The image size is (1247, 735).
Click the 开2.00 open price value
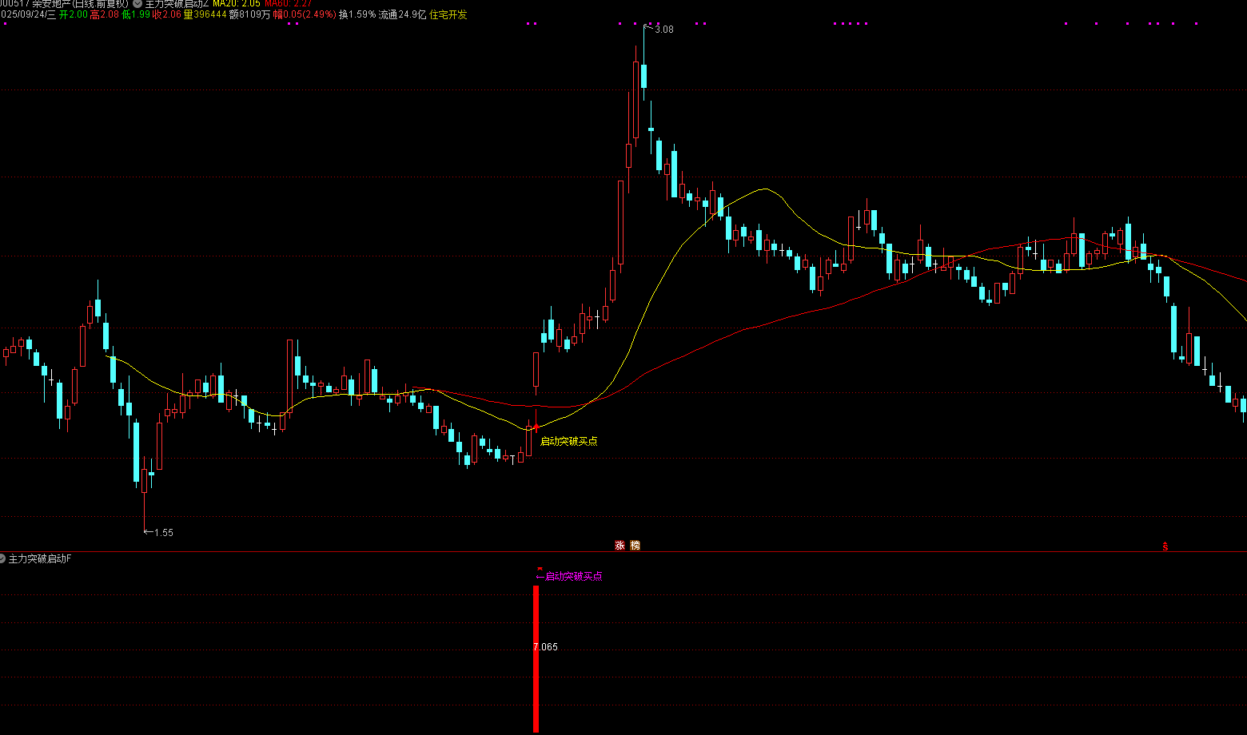point(74,14)
